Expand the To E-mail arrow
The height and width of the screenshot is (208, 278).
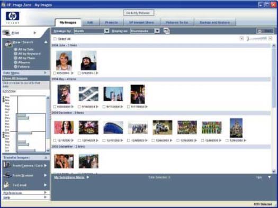[45, 185]
